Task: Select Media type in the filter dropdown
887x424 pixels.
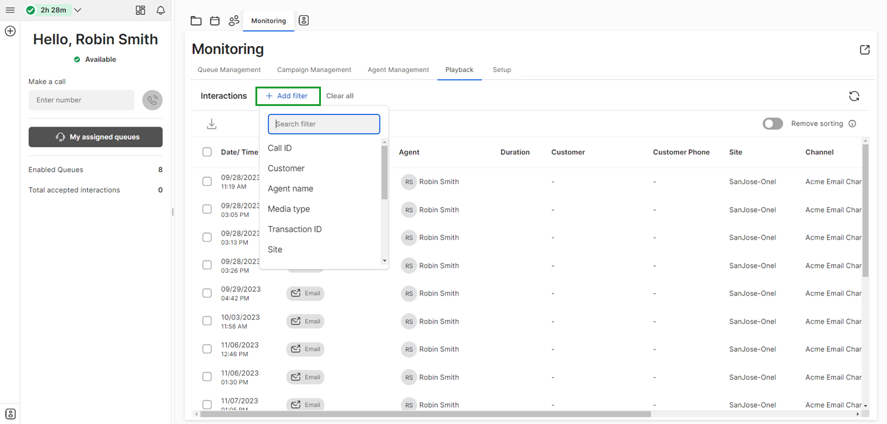Action: [289, 208]
